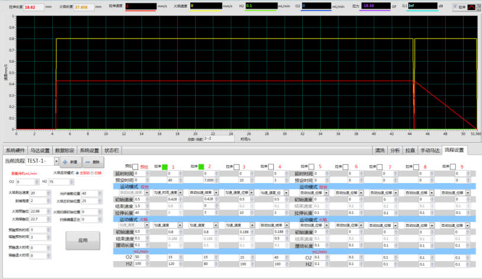
Task: Click the green 拉伸 indicator for step 1
Action: point(165,166)
